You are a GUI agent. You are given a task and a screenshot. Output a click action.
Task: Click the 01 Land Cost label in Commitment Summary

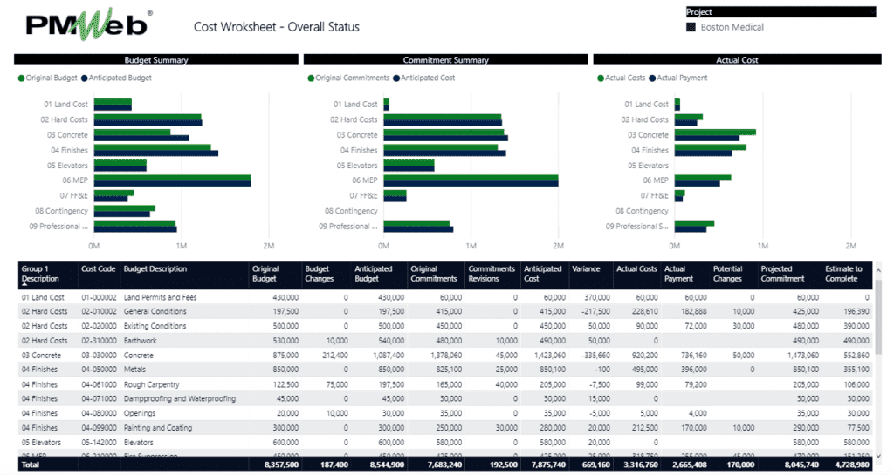tap(355, 105)
